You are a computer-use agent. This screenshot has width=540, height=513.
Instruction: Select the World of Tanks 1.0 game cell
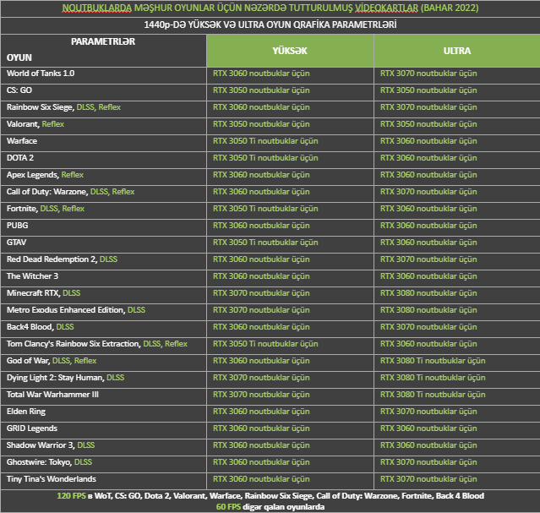pos(103,75)
